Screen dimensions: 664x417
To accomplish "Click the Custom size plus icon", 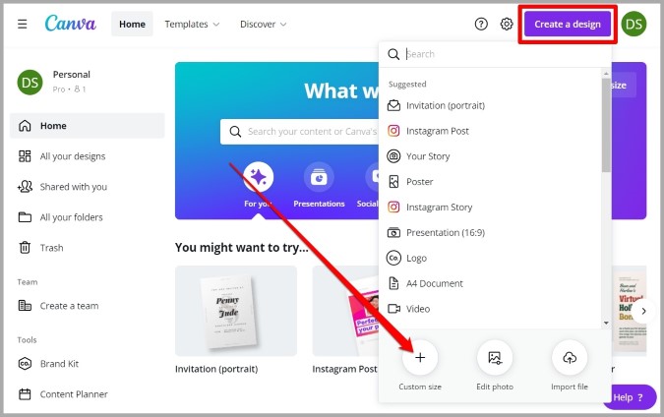I will click(x=420, y=358).
